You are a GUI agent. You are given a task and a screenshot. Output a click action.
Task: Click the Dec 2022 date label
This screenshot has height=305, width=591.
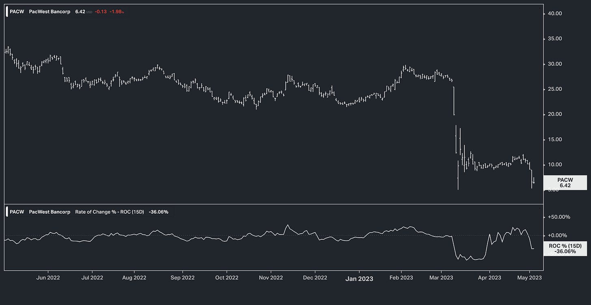[x=315, y=277]
